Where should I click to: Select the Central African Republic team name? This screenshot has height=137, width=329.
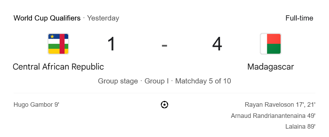58,67
